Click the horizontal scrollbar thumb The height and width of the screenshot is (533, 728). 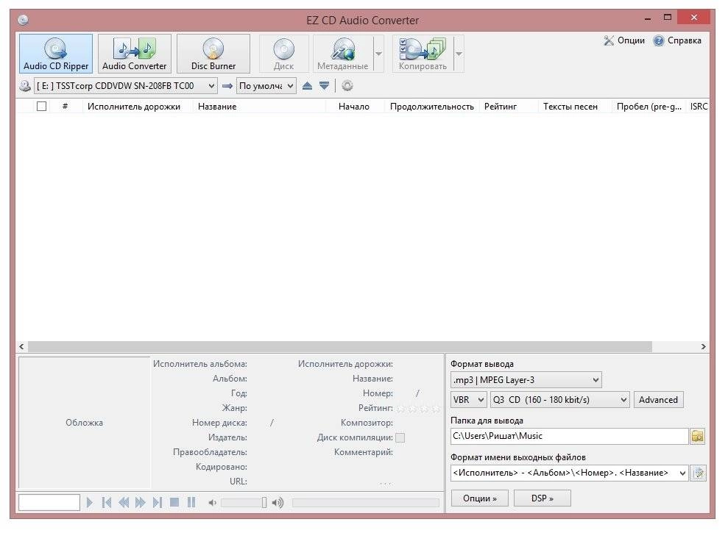[x=340, y=346]
